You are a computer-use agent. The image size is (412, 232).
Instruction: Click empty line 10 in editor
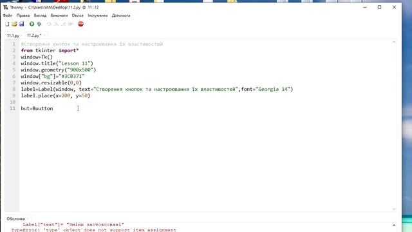tap(207, 102)
